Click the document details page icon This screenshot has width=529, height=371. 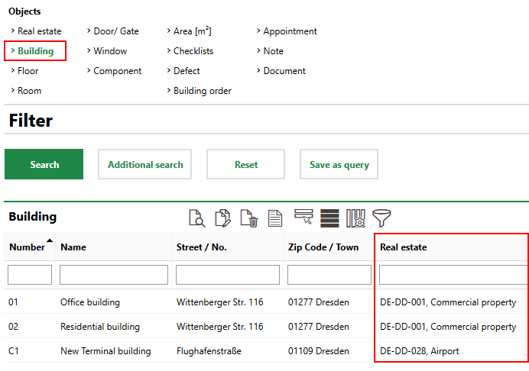pyautogui.click(x=274, y=218)
